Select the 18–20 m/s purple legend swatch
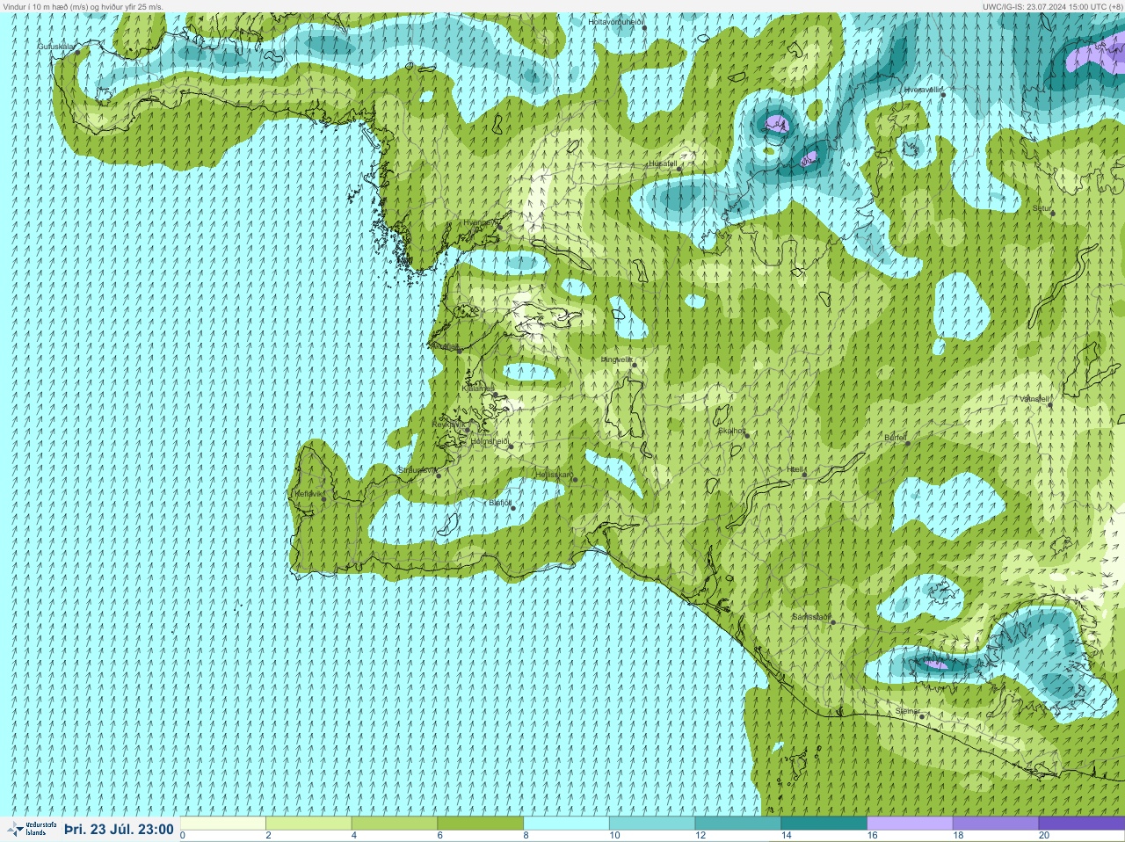The image size is (1125, 842). pyautogui.click(x=996, y=824)
